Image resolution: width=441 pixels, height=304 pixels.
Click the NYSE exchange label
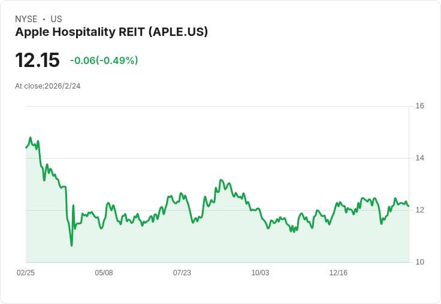point(26,19)
